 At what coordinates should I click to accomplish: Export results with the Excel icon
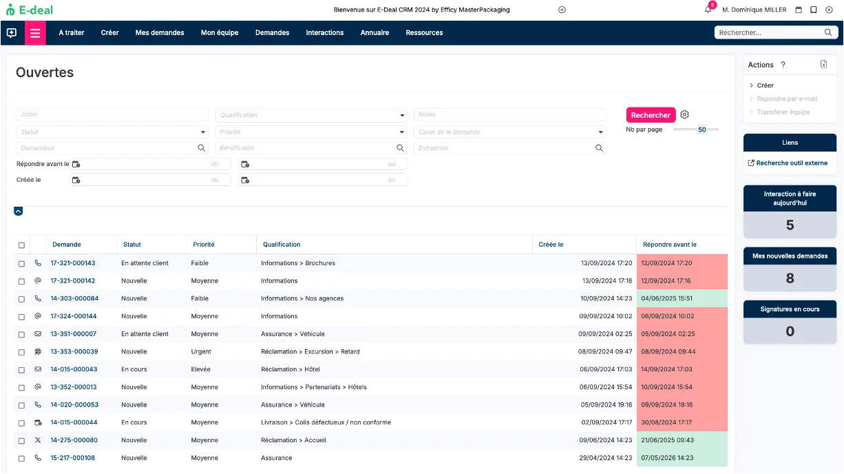823,64
